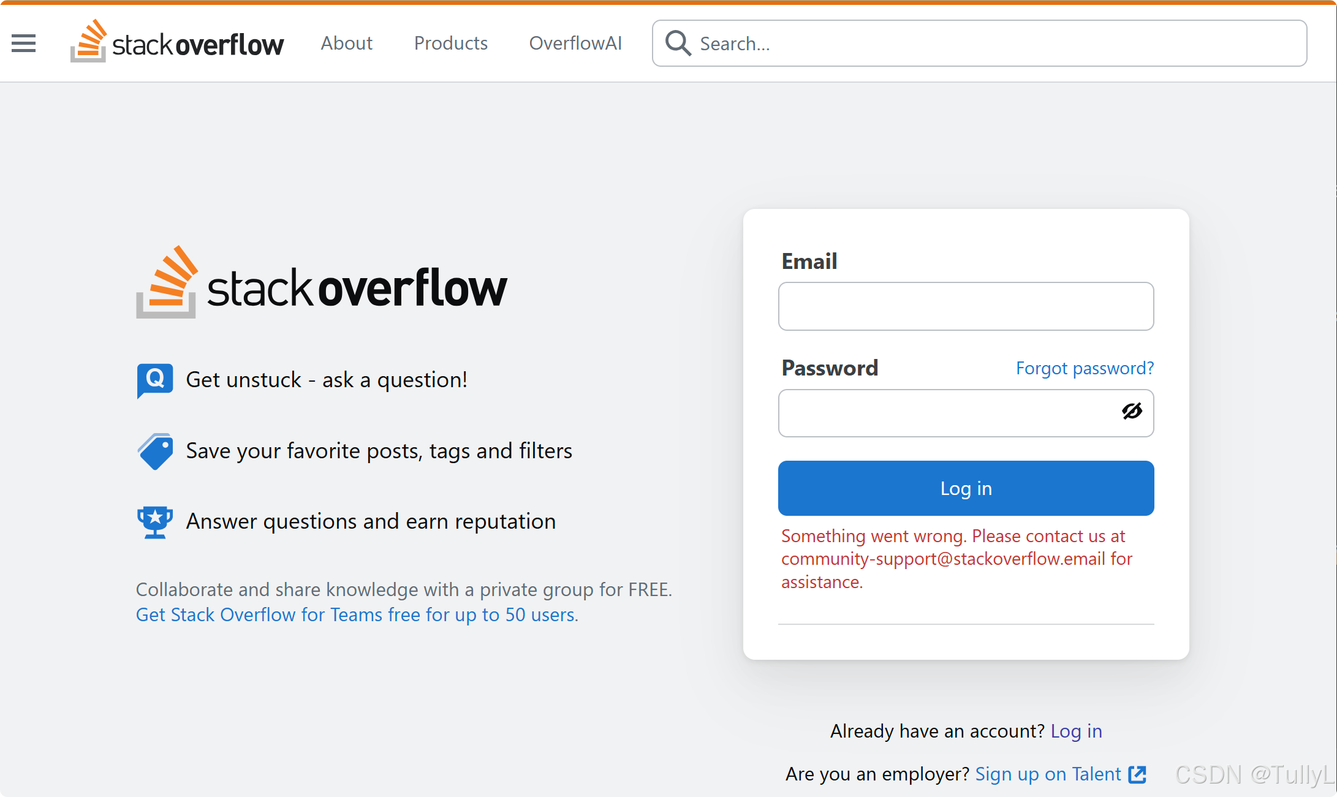This screenshot has height=797, width=1337.
Task: Click the blue Q question icon
Action: click(155, 380)
